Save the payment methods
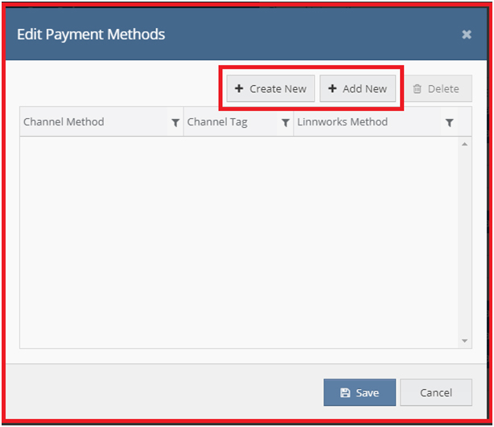This screenshot has height=427, width=494. click(360, 392)
